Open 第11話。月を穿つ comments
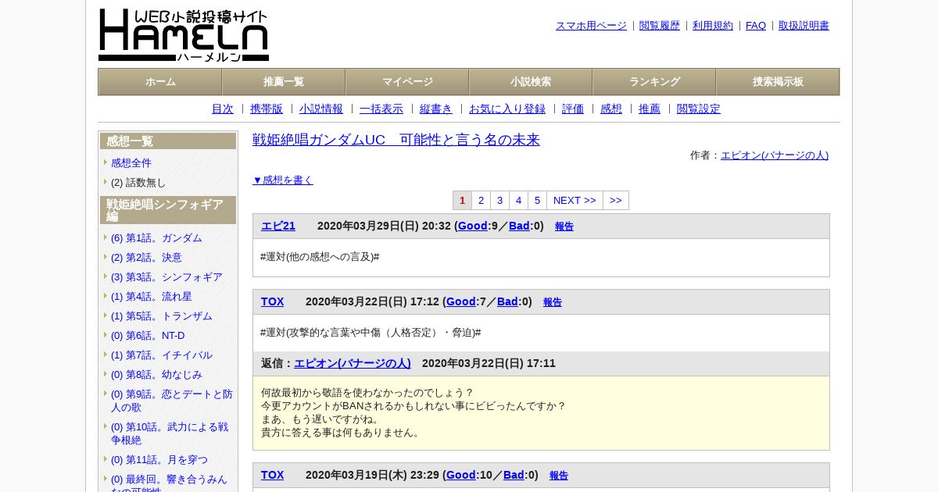This screenshot has width=938, height=492. tap(159, 460)
